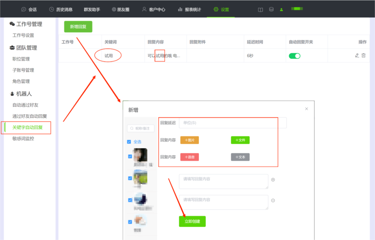This screenshot has height=240, width=375.
Task: Click the 立即创建 button in the dialog
Action: (192, 221)
